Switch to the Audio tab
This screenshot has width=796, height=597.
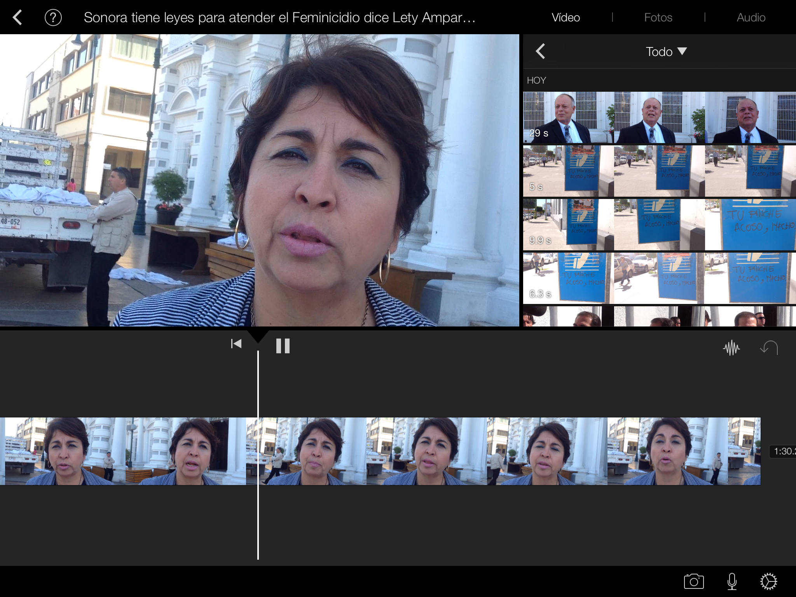coord(751,17)
